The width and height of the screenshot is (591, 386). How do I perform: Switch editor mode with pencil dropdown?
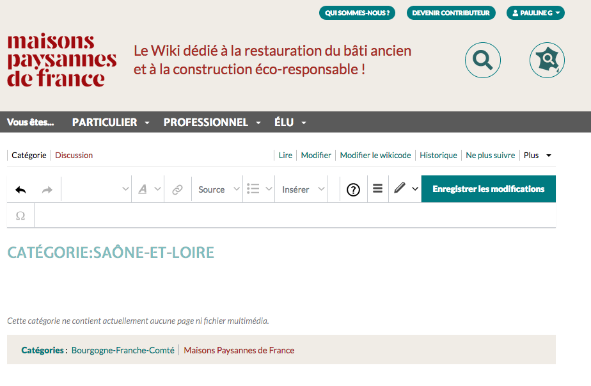pyautogui.click(x=406, y=189)
